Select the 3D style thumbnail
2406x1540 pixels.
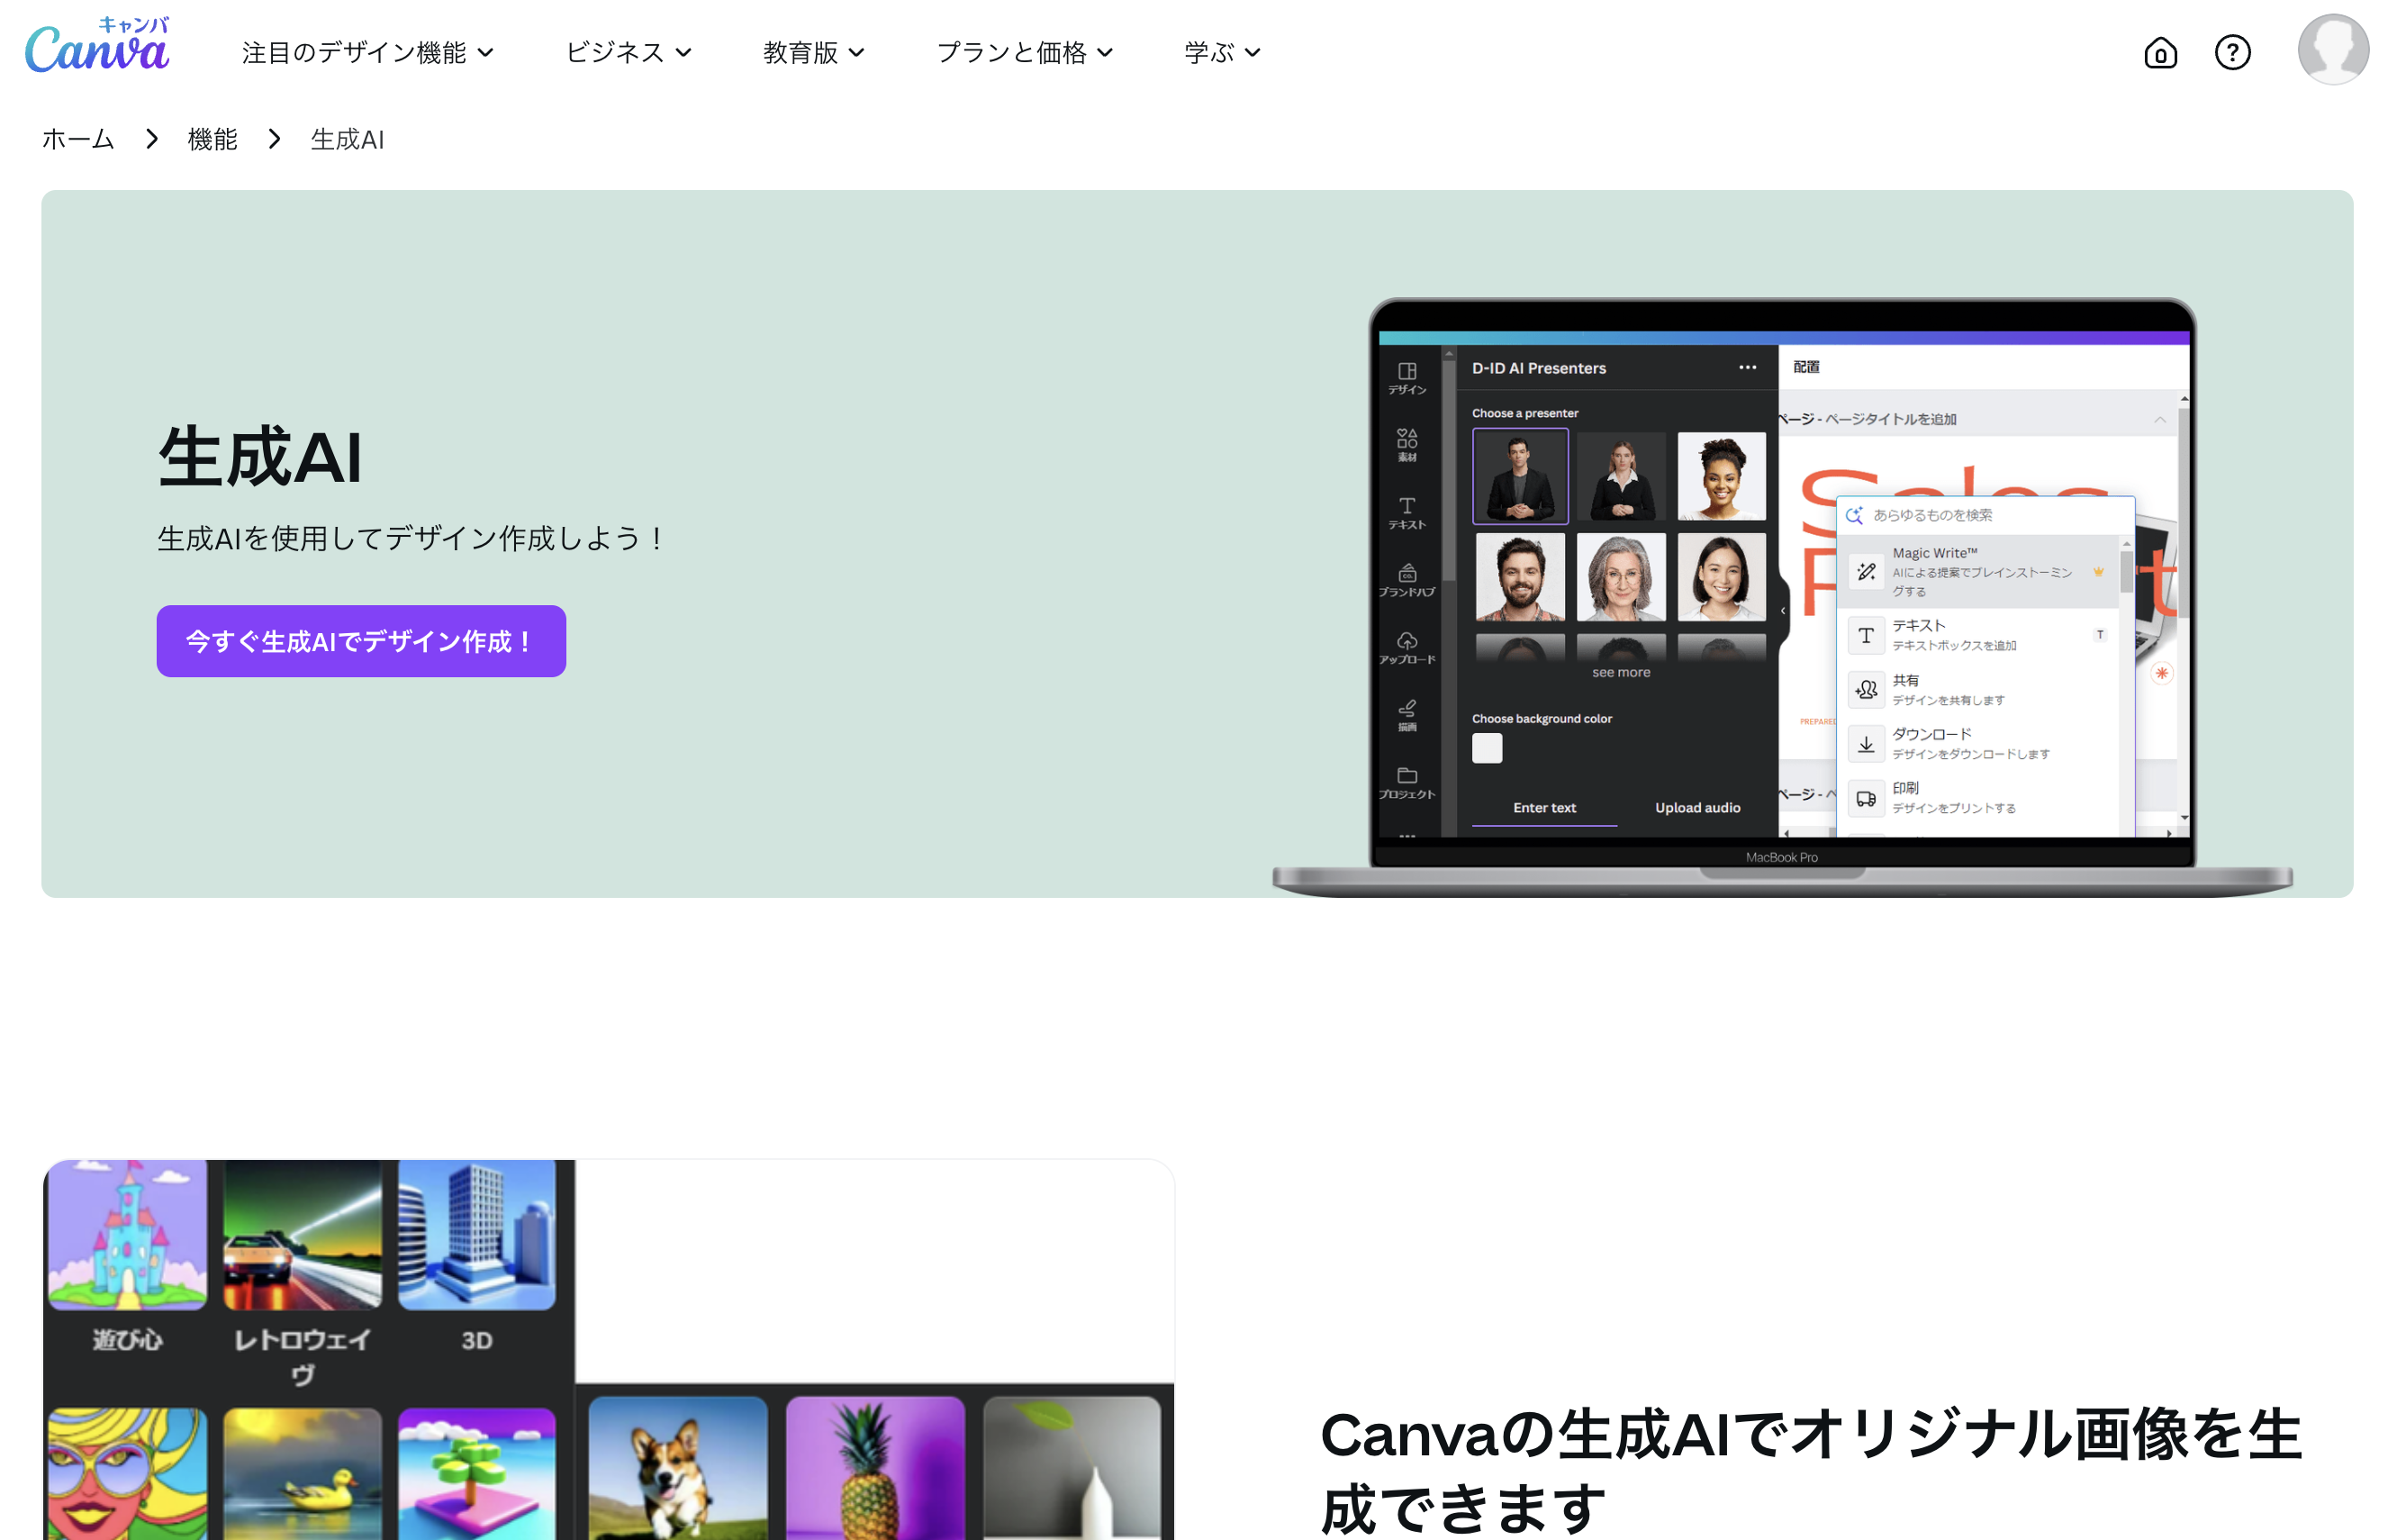click(477, 1234)
